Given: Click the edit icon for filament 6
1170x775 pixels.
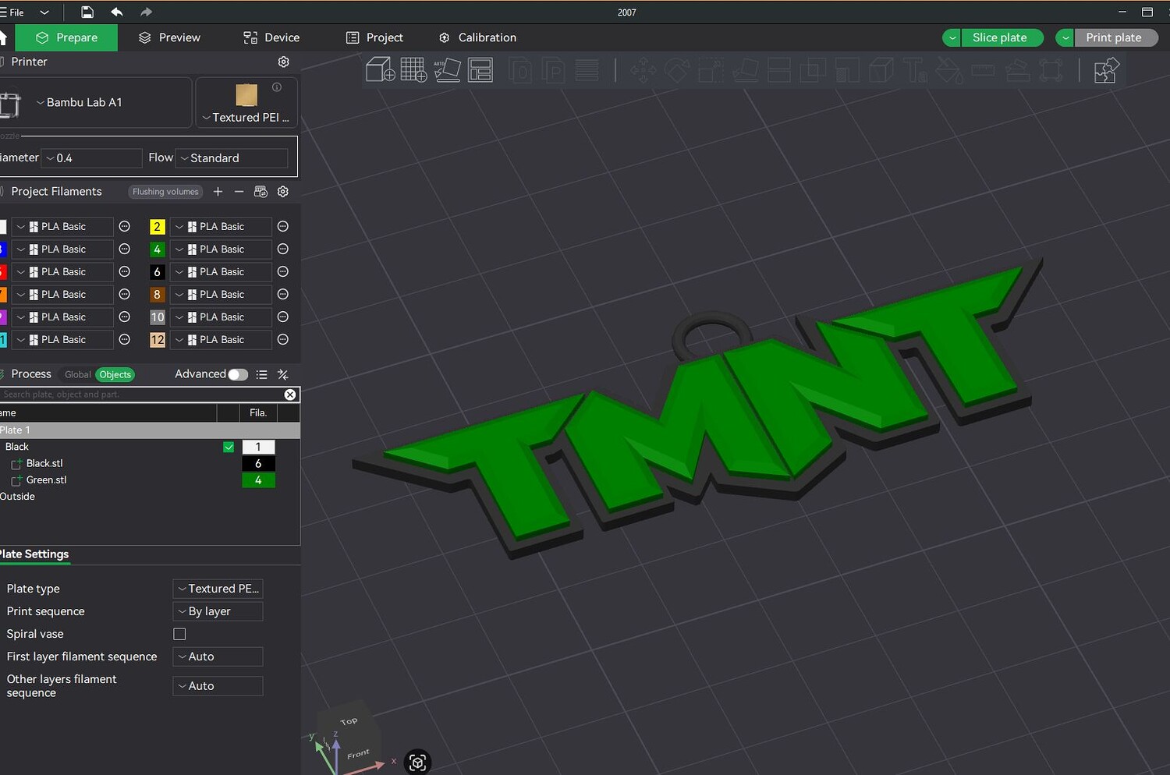Looking at the screenshot, I should 283,272.
